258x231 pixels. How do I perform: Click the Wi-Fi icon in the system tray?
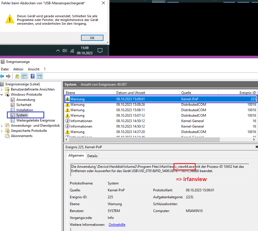tap(72, 51)
